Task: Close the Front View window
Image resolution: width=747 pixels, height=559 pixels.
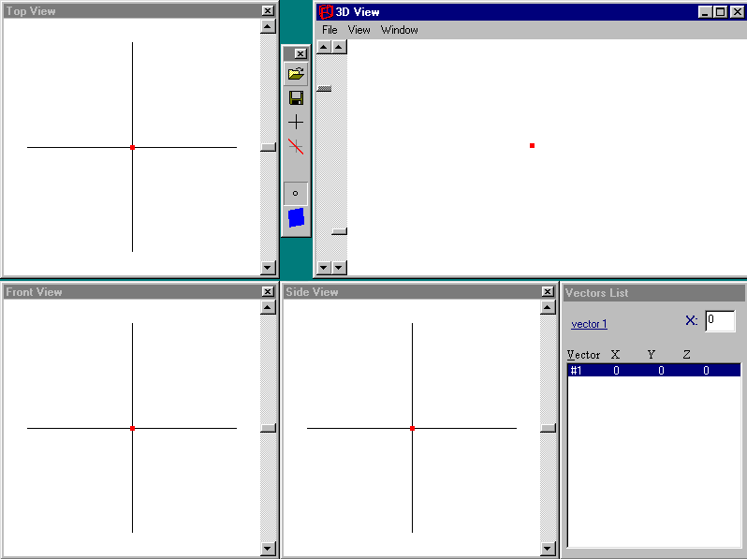Action: 268,291
